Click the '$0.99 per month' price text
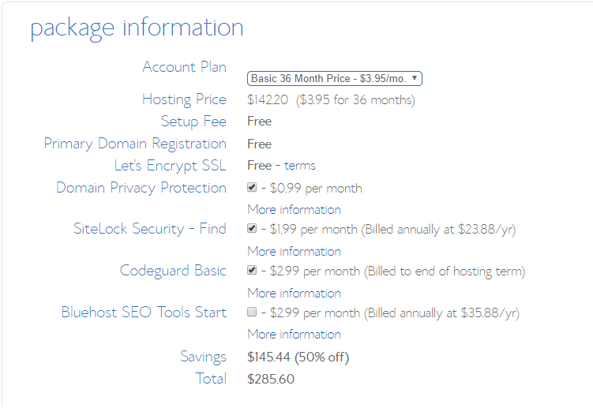This screenshot has height=408, width=593. pos(316,189)
